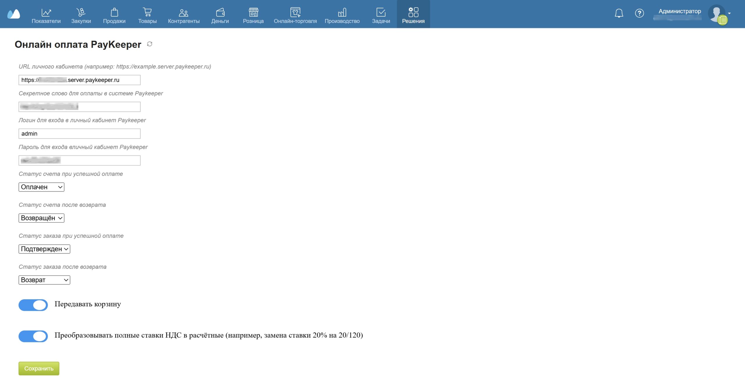Open the Контрагенты section

pyautogui.click(x=184, y=16)
